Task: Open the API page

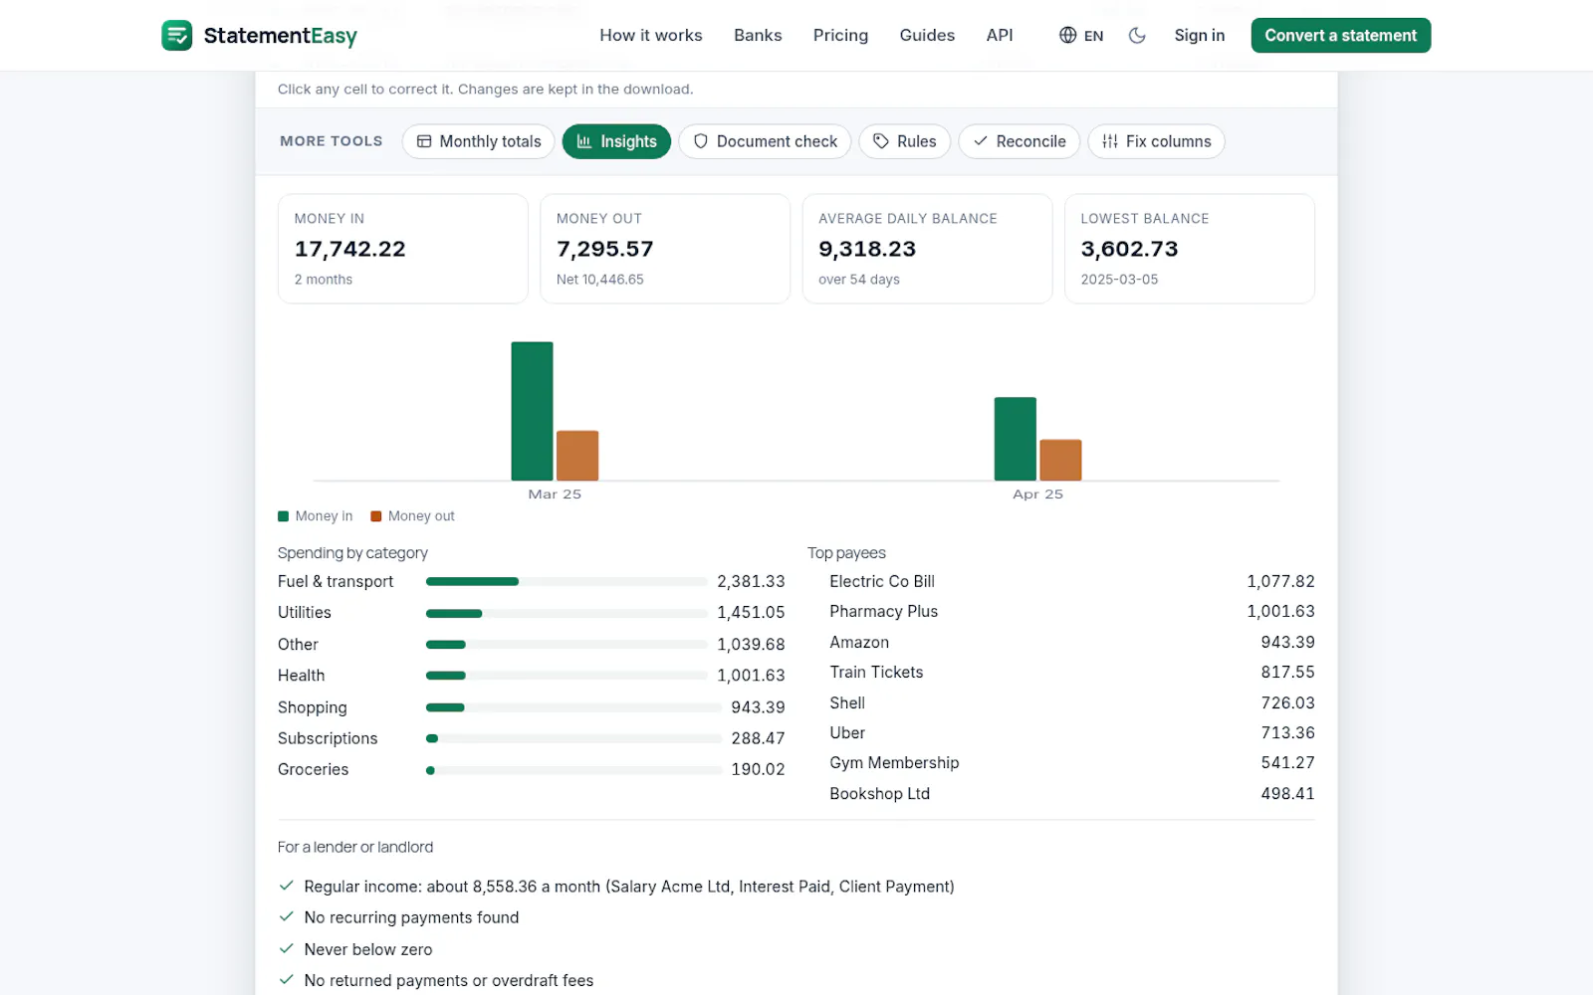Action: click(x=1000, y=35)
